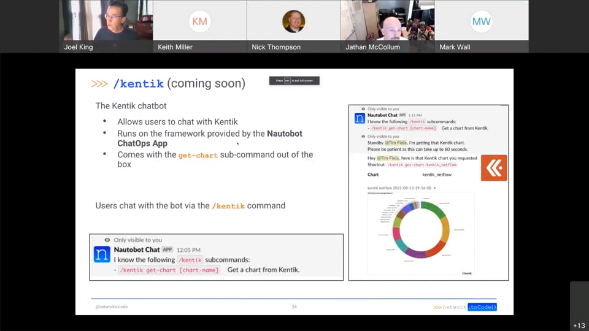Screen dimensions: 589x331
Task: Click the '@Tim Fiola' mention in Standby message
Action: 396,143
